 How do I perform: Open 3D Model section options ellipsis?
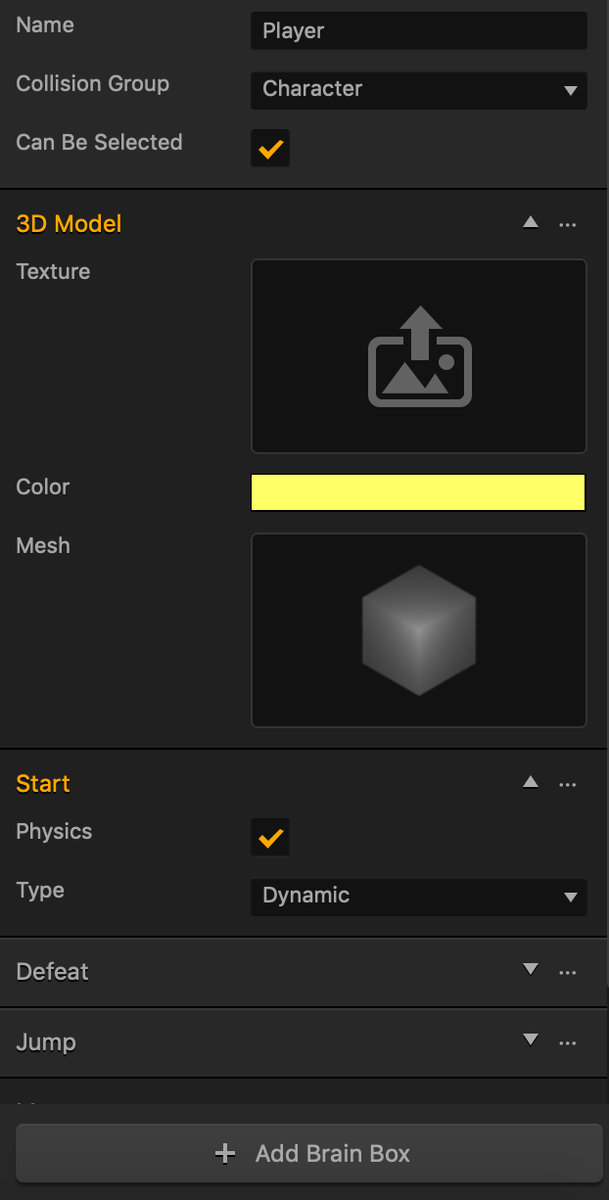coord(568,224)
